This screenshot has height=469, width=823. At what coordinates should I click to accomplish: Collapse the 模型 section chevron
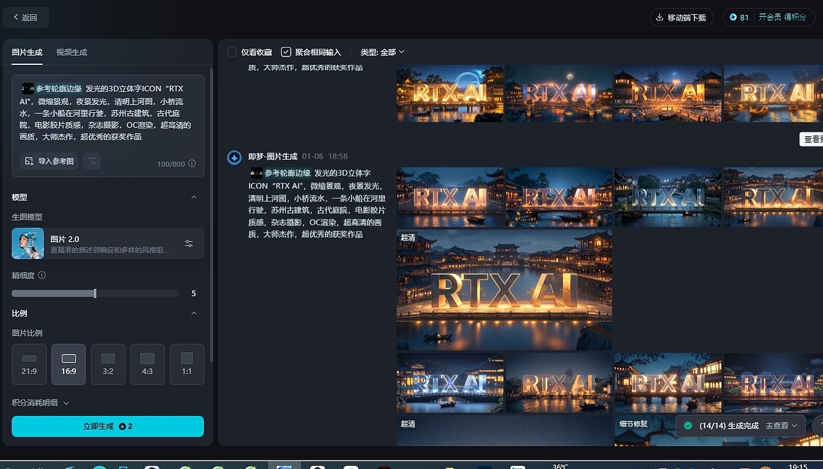(x=194, y=197)
